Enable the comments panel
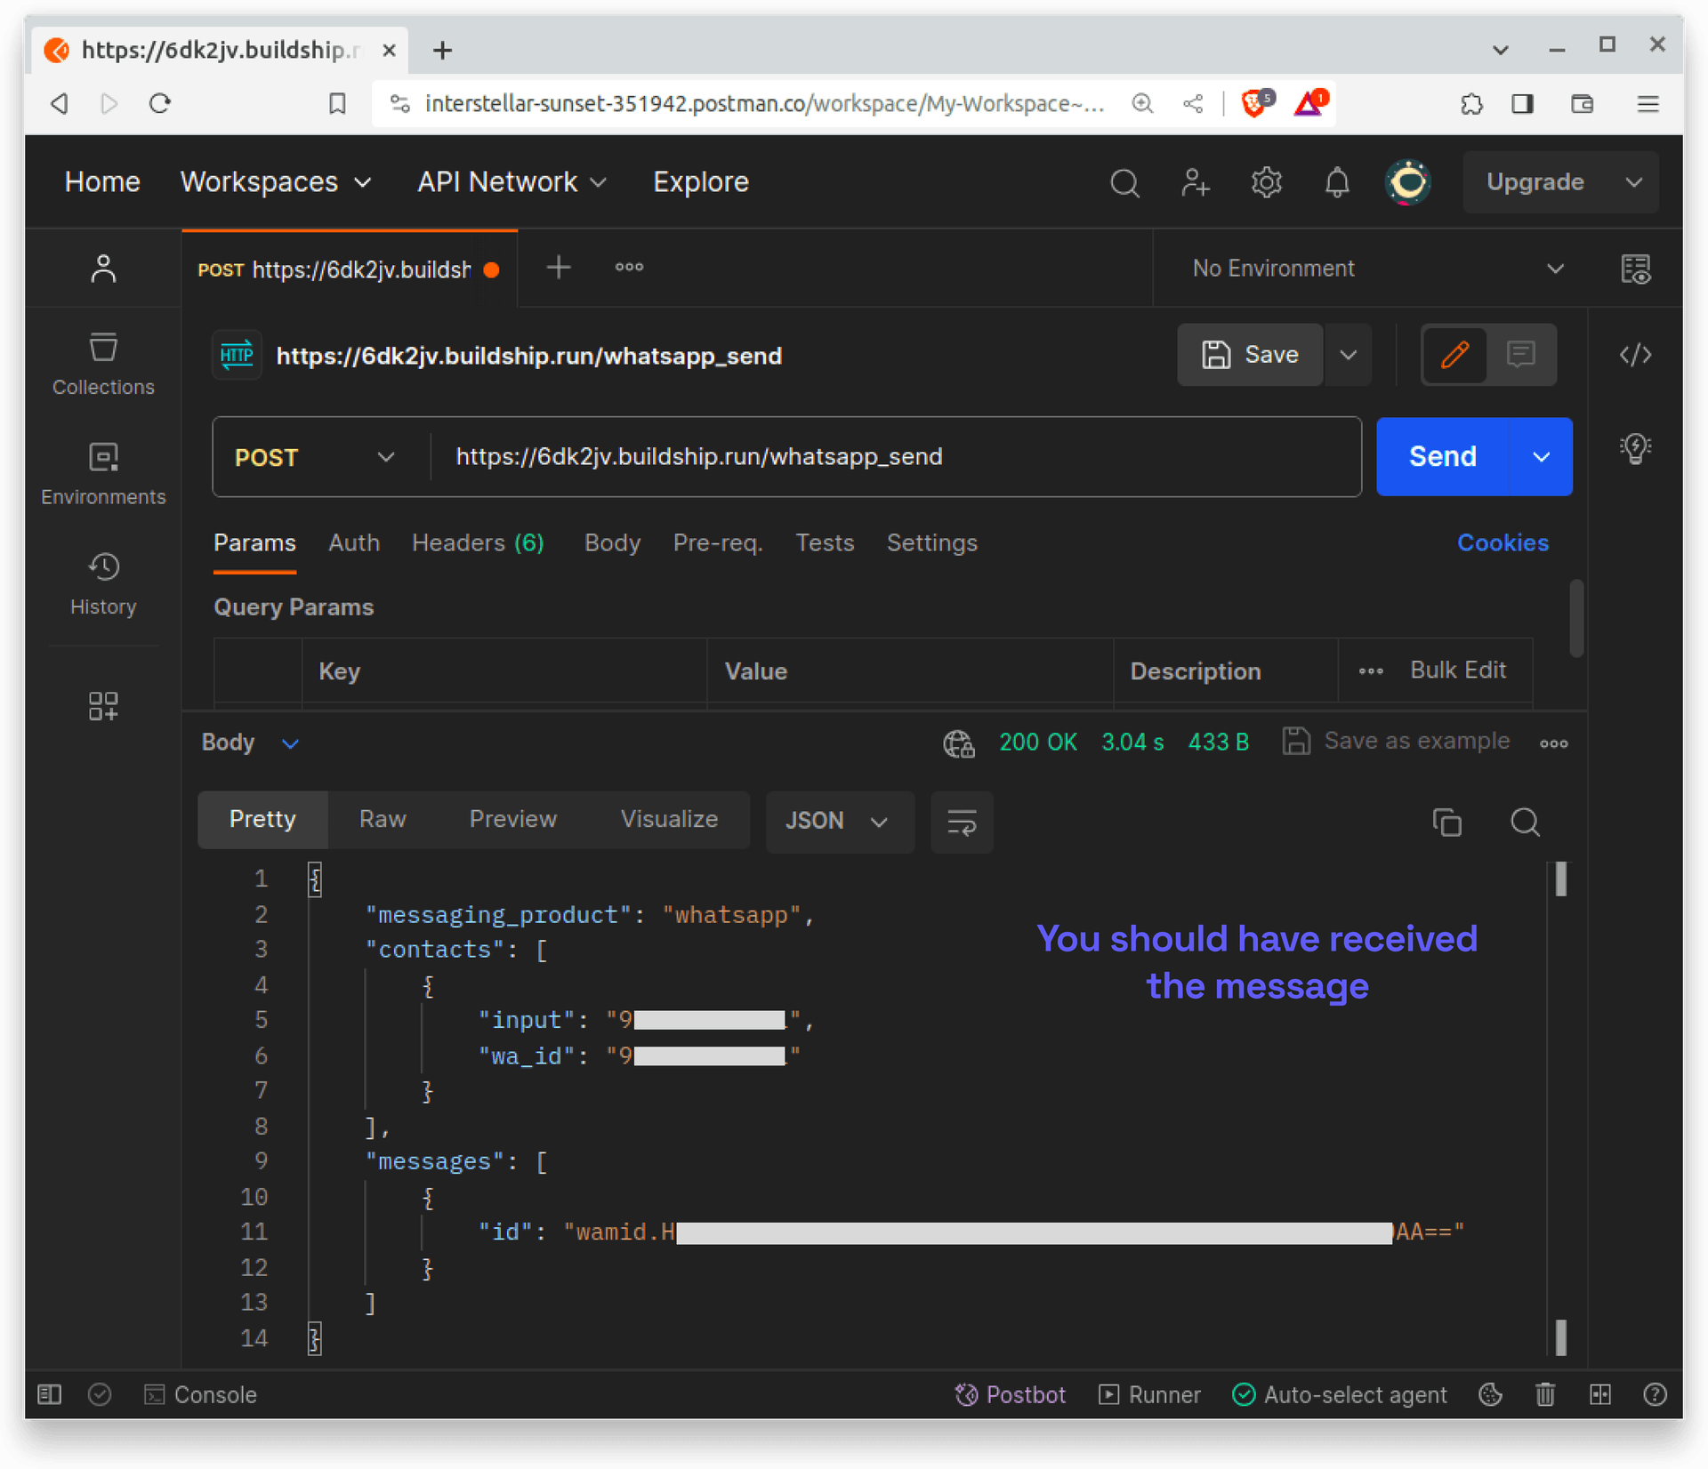The image size is (1708, 1469). (1520, 355)
